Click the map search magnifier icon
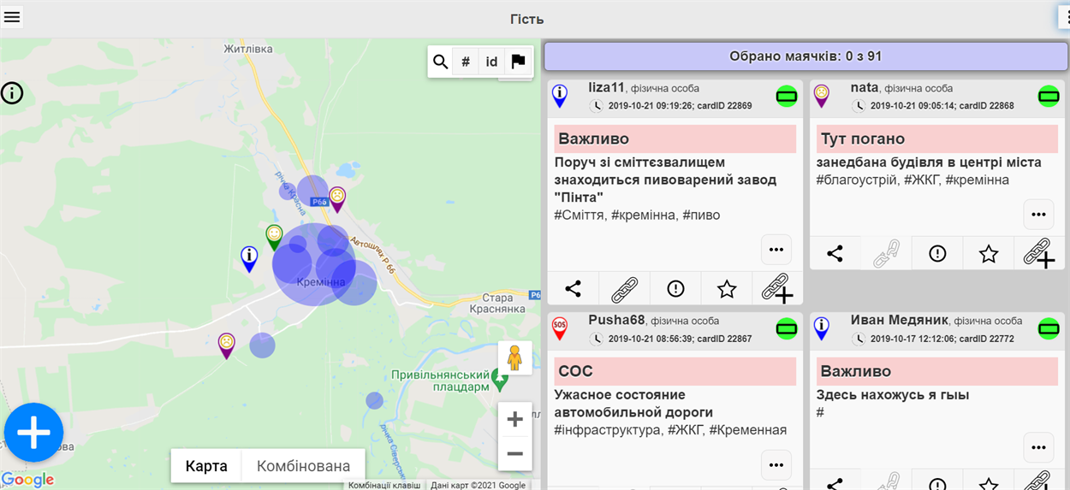This screenshot has height=490, width=1070. pos(440,62)
